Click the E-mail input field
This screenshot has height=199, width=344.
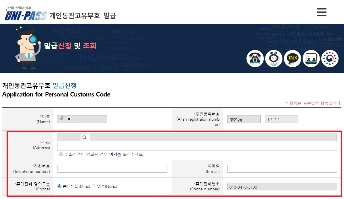click(282, 169)
